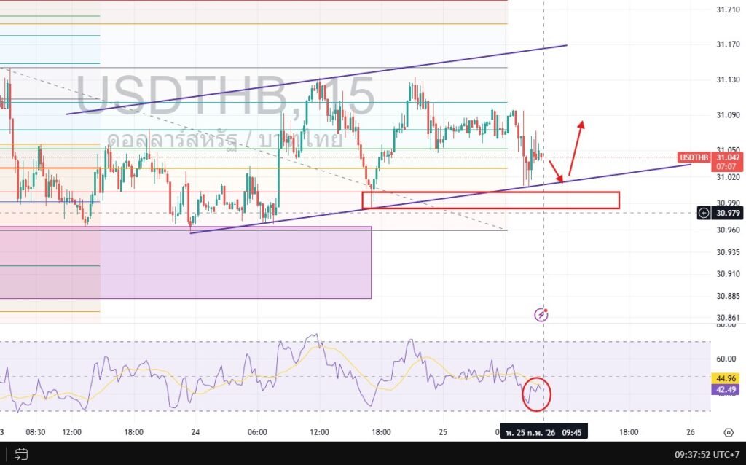Click the 31.170 price axis level
The width and height of the screenshot is (746, 465).
point(728,44)
